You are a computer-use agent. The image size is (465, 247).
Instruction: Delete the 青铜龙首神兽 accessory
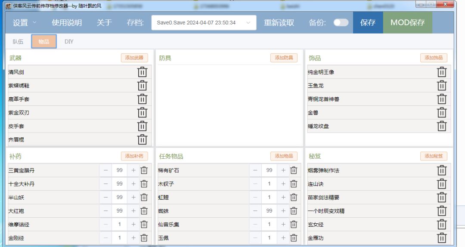[x=442, y=99]
